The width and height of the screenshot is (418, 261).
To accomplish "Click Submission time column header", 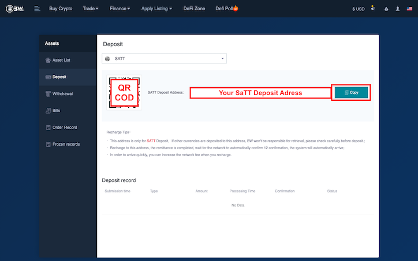I will (x=118, y=191).
